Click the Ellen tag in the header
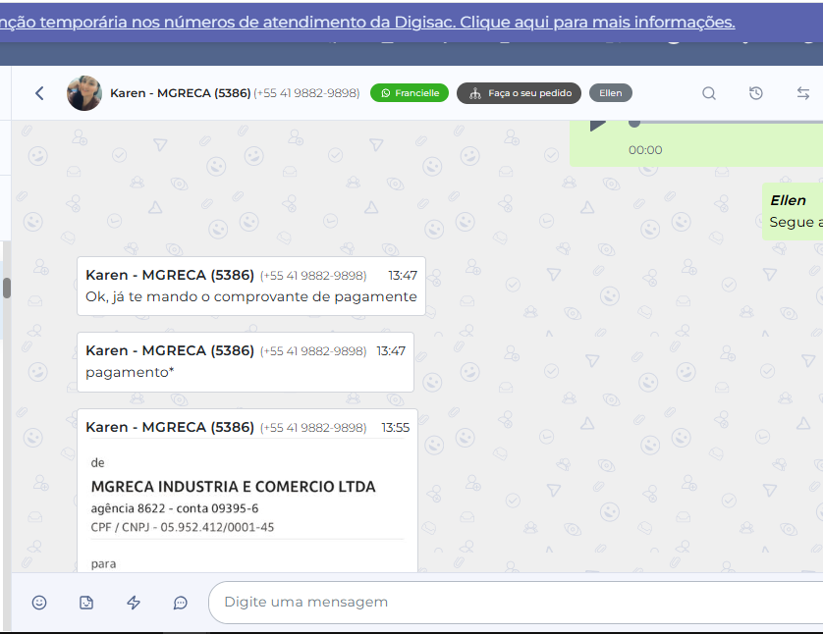This screenshot has height=634, width=823. click(611, 93)
